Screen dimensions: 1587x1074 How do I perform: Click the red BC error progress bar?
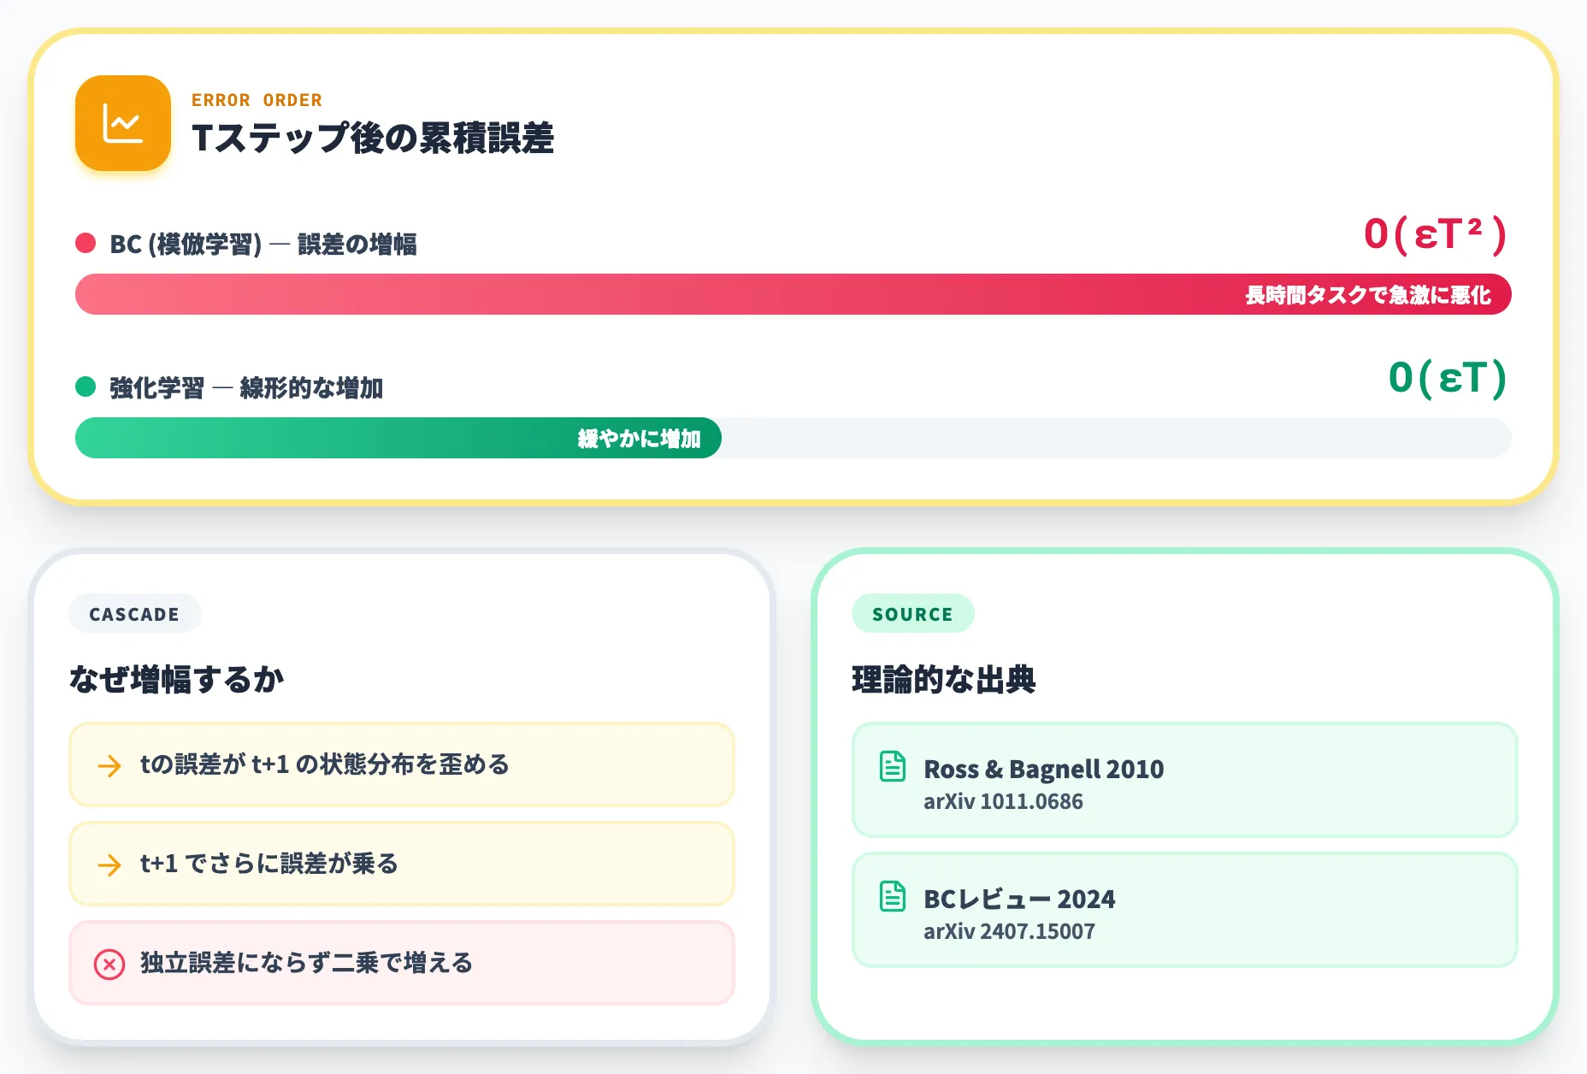(x=793, y=294)
